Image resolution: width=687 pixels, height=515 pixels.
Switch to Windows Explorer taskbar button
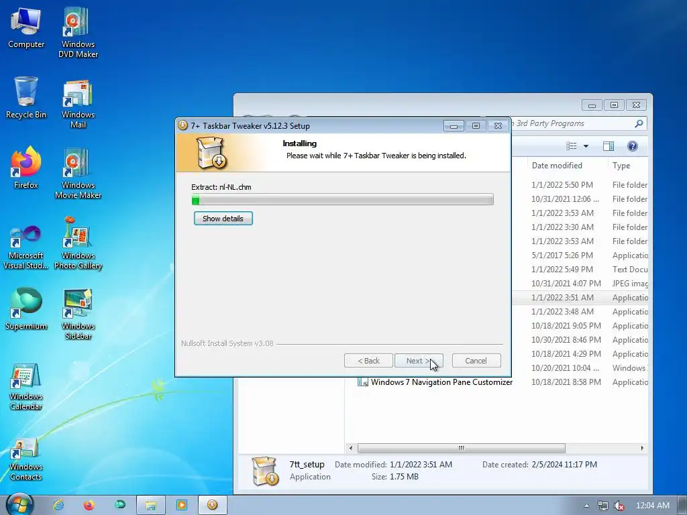151,506
